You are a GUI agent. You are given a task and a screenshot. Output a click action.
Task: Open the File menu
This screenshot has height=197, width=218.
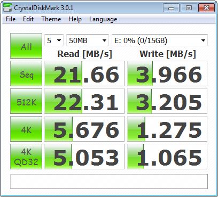(x=11, y=19)
